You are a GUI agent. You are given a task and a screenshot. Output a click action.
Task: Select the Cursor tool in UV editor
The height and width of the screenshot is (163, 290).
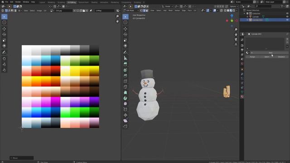(4, 23)
